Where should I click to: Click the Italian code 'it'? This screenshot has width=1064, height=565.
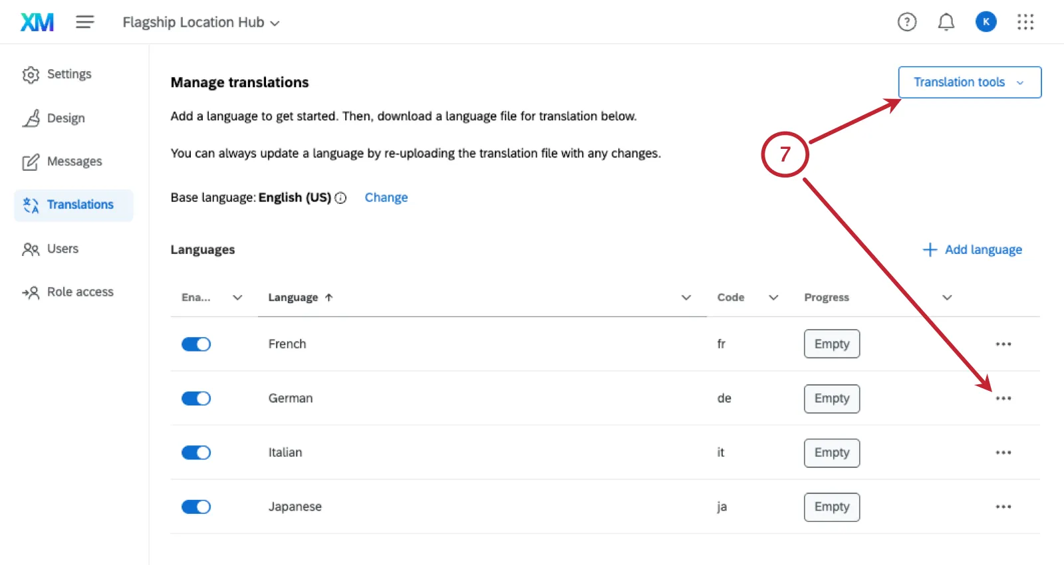tap(721, 453)
